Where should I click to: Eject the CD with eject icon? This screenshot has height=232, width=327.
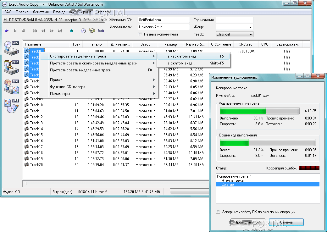[72, 30]
